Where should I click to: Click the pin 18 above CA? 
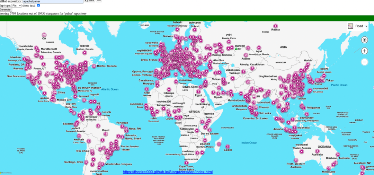[x=44, y=35]
